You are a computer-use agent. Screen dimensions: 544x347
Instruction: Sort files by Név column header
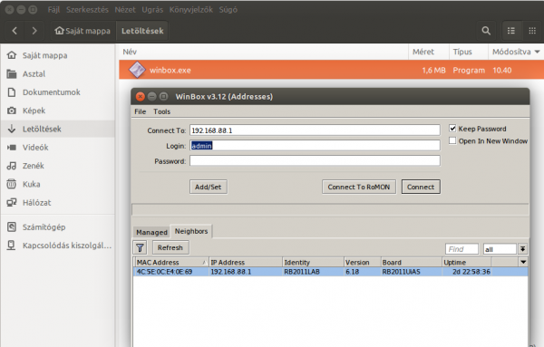pos(264,52)
